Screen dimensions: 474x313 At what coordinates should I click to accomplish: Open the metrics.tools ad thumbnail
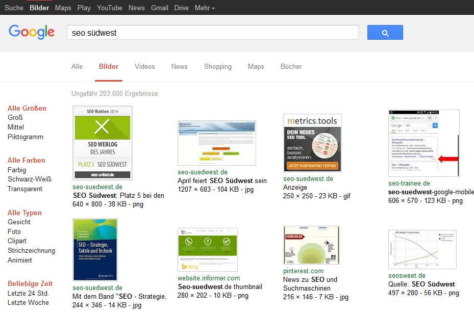click(312, 143)
